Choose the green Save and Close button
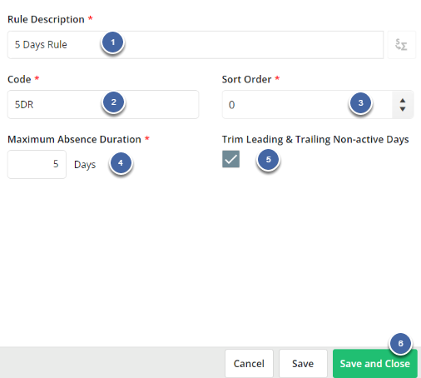421x378 pixels. pyautogui.click(x=375, y=364)
